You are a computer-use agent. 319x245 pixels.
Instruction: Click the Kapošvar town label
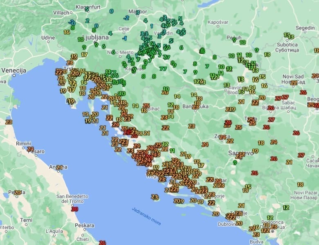coord(217,22)
